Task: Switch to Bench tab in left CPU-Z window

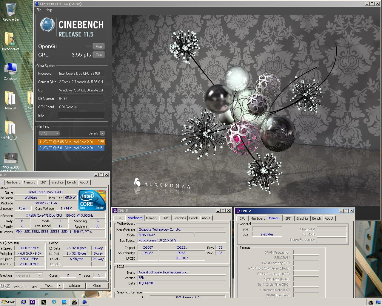Action: (71, 182)
